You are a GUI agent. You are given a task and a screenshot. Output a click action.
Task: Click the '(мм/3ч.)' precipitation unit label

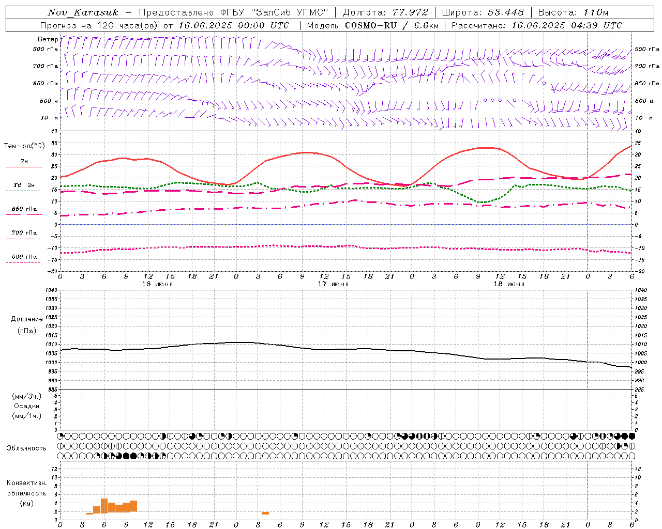pos(27,397)
